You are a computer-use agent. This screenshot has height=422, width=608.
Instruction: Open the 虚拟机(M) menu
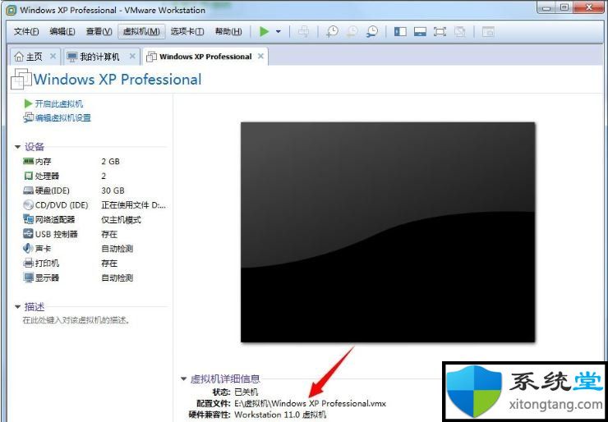pos(141,32)
